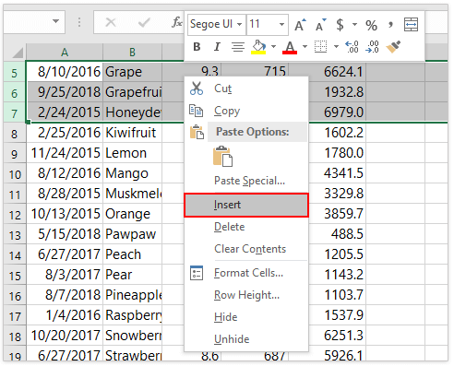
Task: Click value cell 488.5
Action: click(x=337, y=234)
